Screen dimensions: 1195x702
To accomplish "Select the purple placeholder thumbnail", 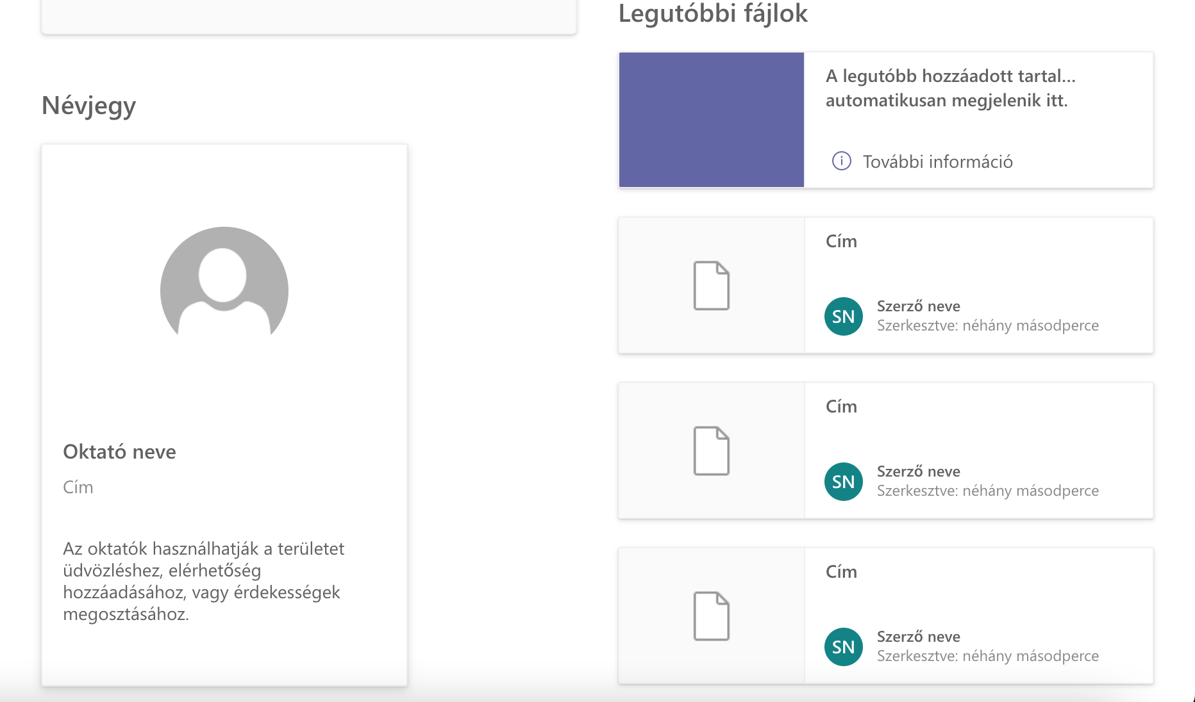I will (712, 120).
